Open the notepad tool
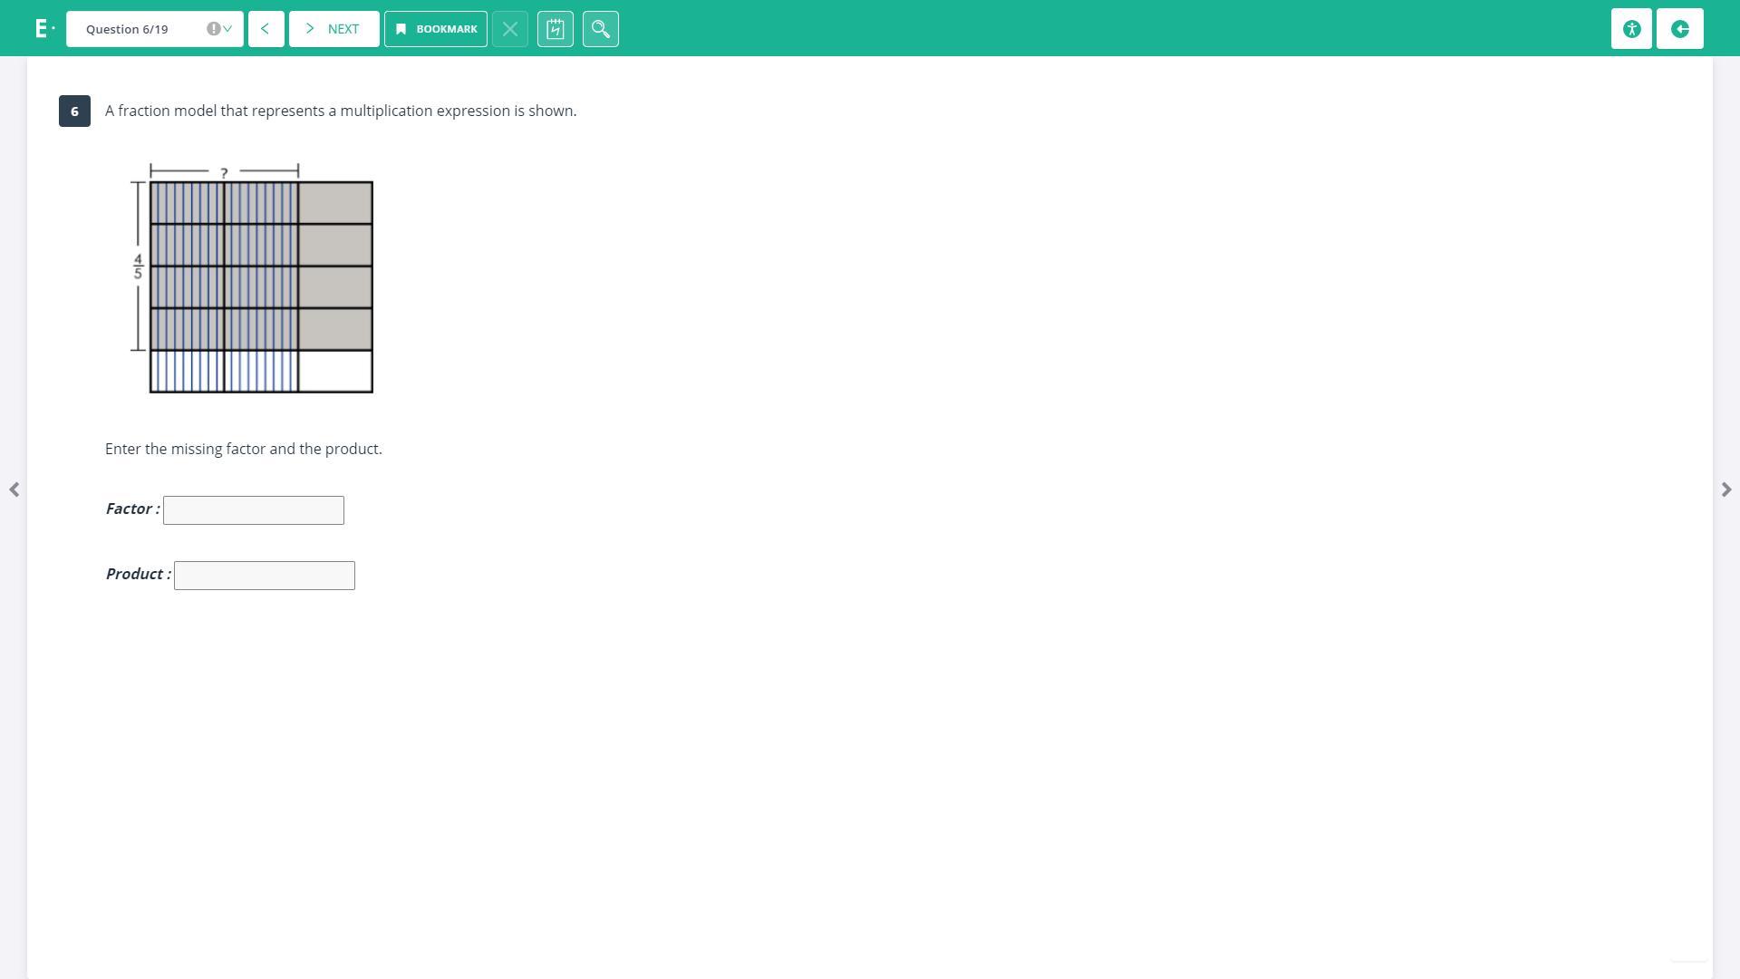Image resolution: width=1740 pixels, height=979 pixels. coord(555,29)
